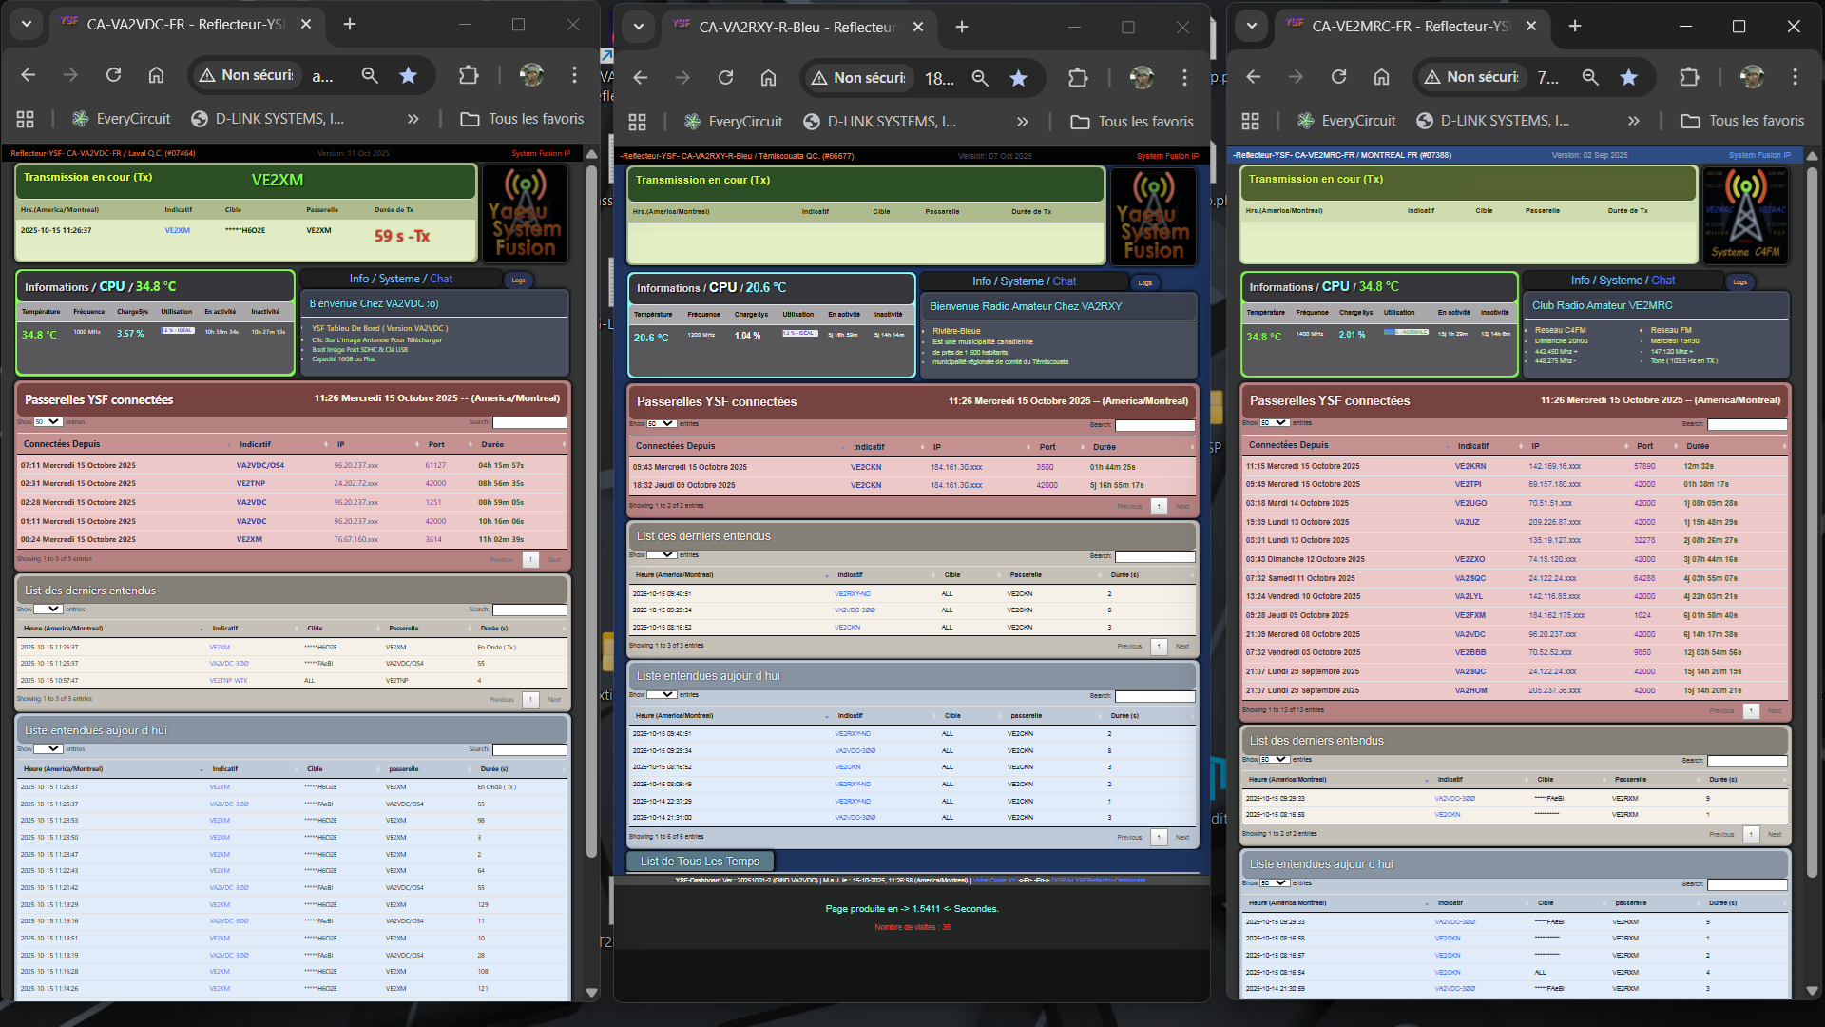Open entries dropdown in right Passerelles table
This screenshot has height=1027, width=1825.
click(1275, 422)
